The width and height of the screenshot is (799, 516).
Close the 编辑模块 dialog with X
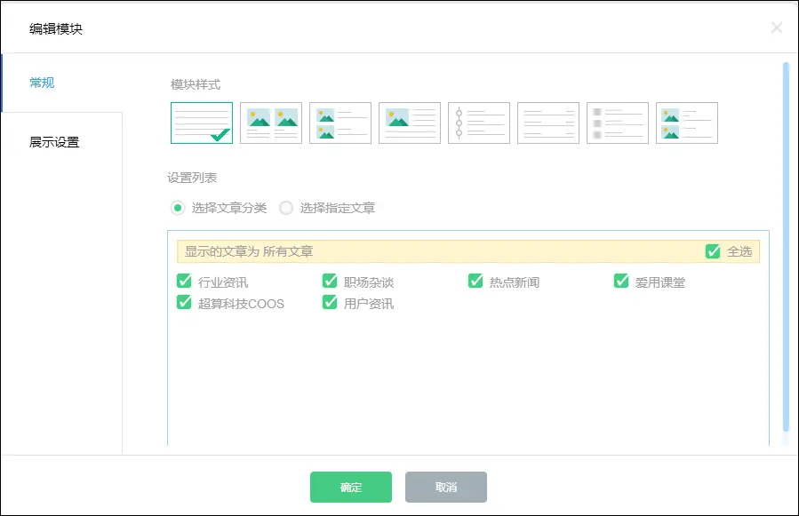click(777, 28)
